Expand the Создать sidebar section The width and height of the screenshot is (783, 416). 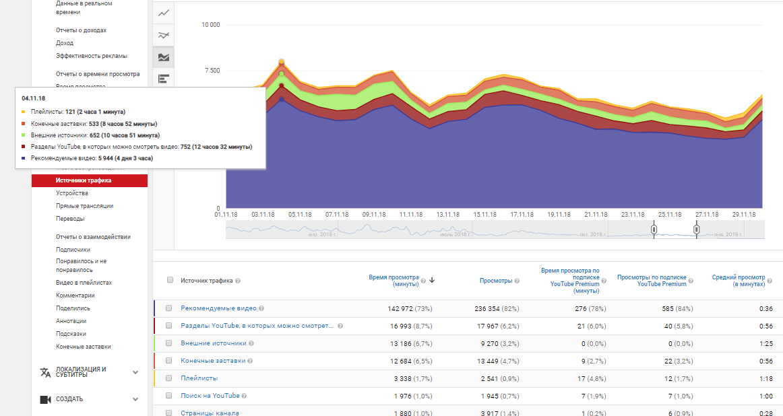[x=135, y=399]
